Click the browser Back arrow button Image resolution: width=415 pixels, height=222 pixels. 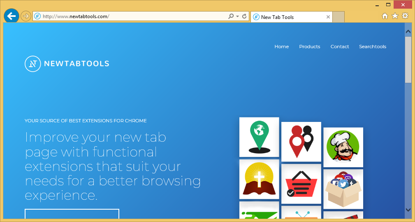[11, 16]
